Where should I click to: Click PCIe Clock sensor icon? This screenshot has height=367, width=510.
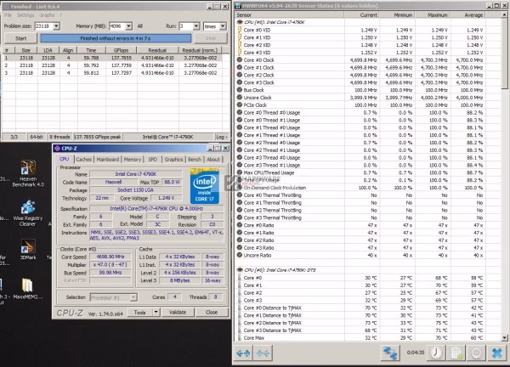(240, 105)
